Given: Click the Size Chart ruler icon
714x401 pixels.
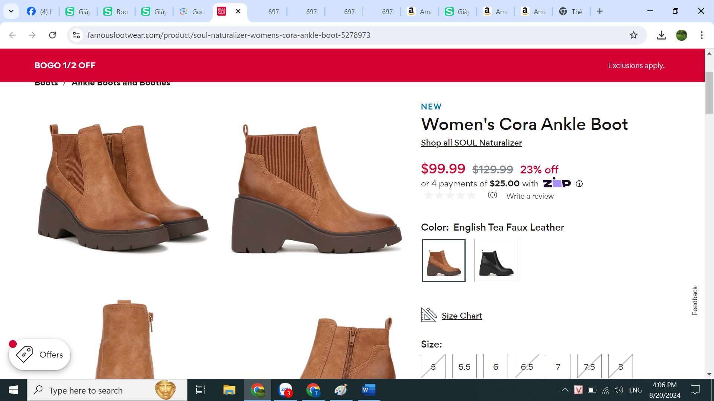Looking at the screenshot, I should tap(428, 315).
